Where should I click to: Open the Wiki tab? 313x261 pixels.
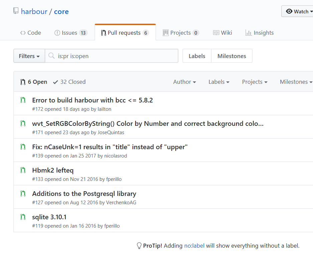[x=222, y=33]
